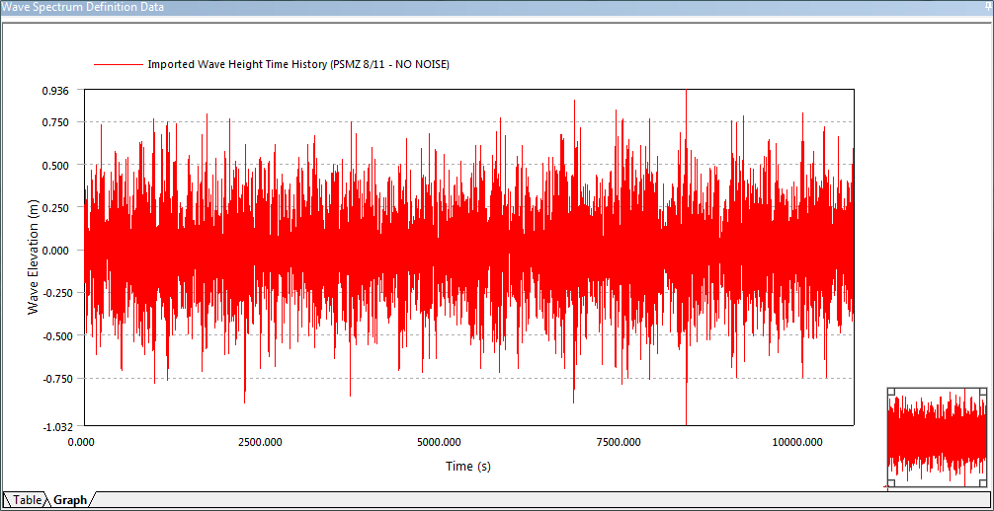Click the bottom-left zoom handle of overview thumbnail
This screenshot has height=511, width=994.
click(890, 483)
